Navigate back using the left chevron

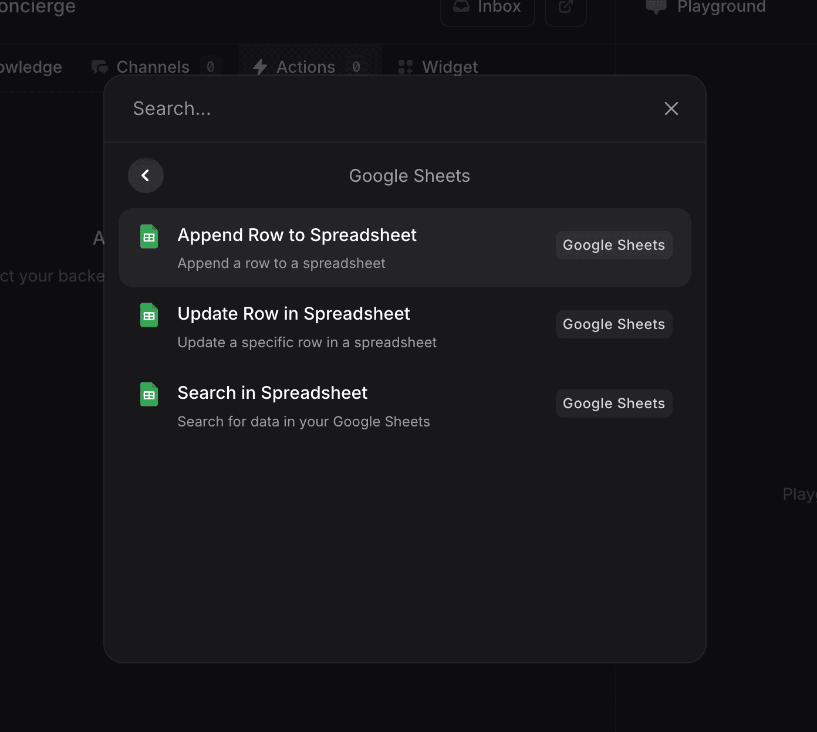point(146,175)
